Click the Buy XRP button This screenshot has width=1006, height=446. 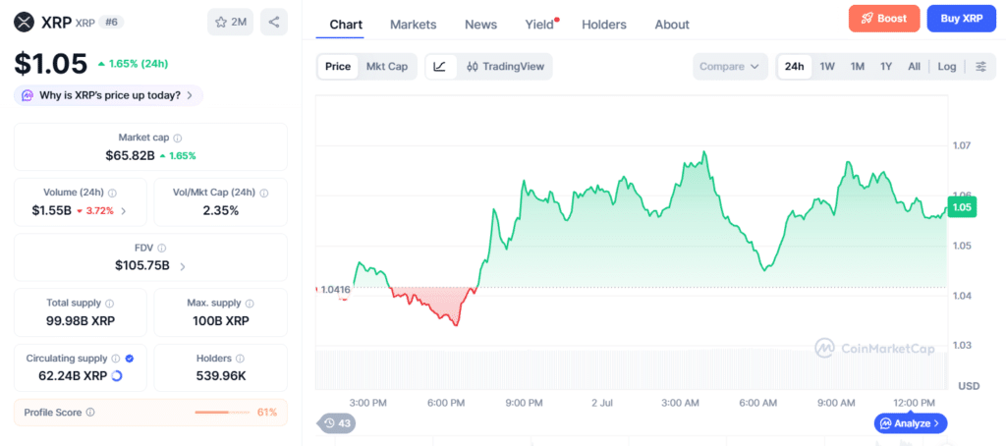coord(961,19)
